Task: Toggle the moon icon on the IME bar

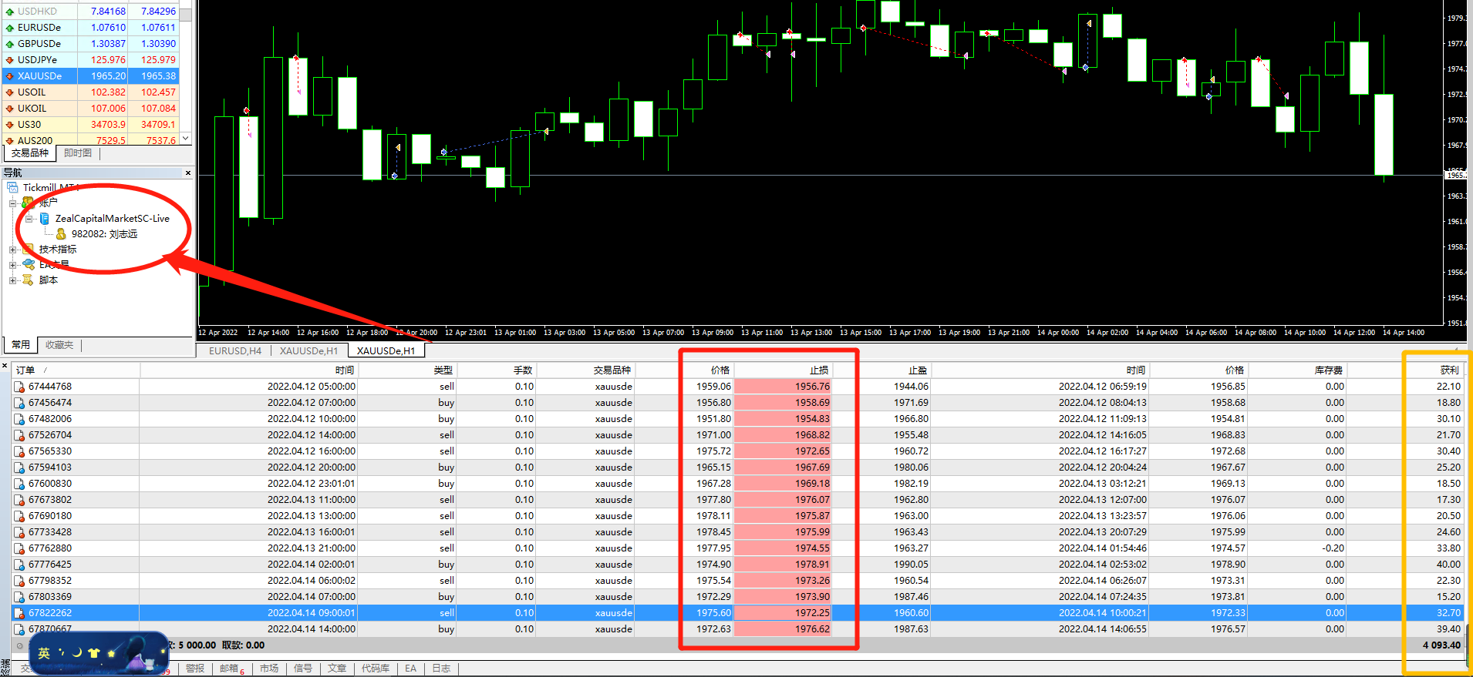Action: coord(77,652)
